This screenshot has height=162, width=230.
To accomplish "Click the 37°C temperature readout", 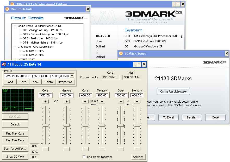I will coord(34,152).
